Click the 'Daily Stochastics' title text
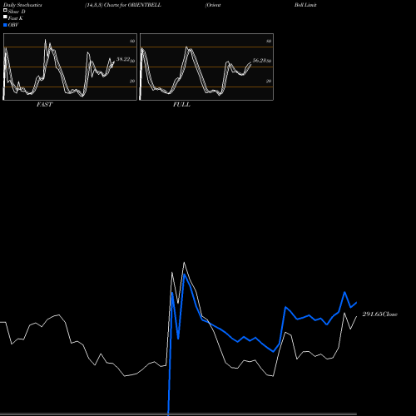416x416 pixels. 22,5
